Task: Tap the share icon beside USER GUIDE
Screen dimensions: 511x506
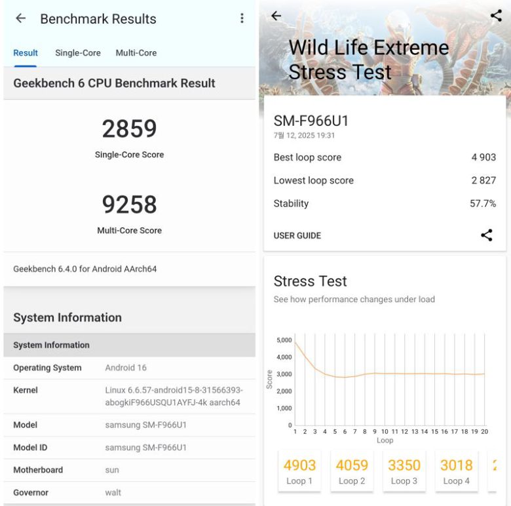Action: (486, 235)
